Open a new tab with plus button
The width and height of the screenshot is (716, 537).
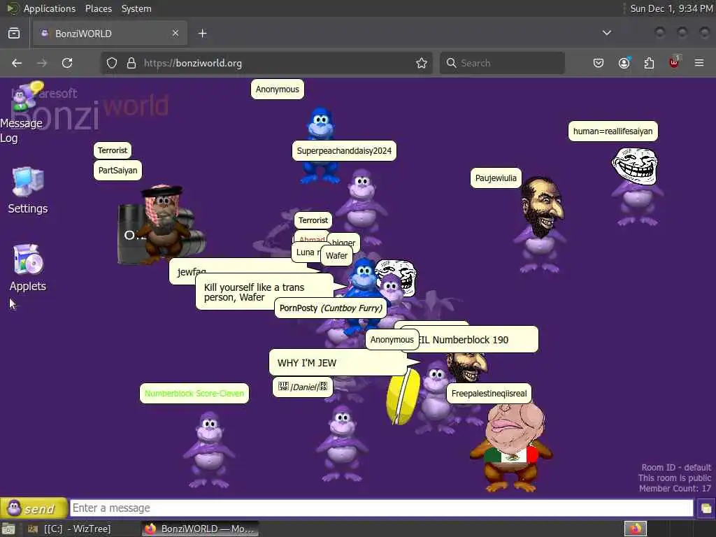[203, 34]
